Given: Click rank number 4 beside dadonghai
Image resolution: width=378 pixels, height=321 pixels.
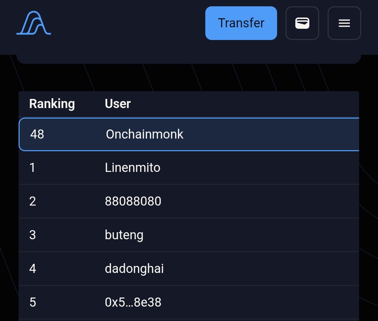Looking at the screenshot, I should 33,269.
